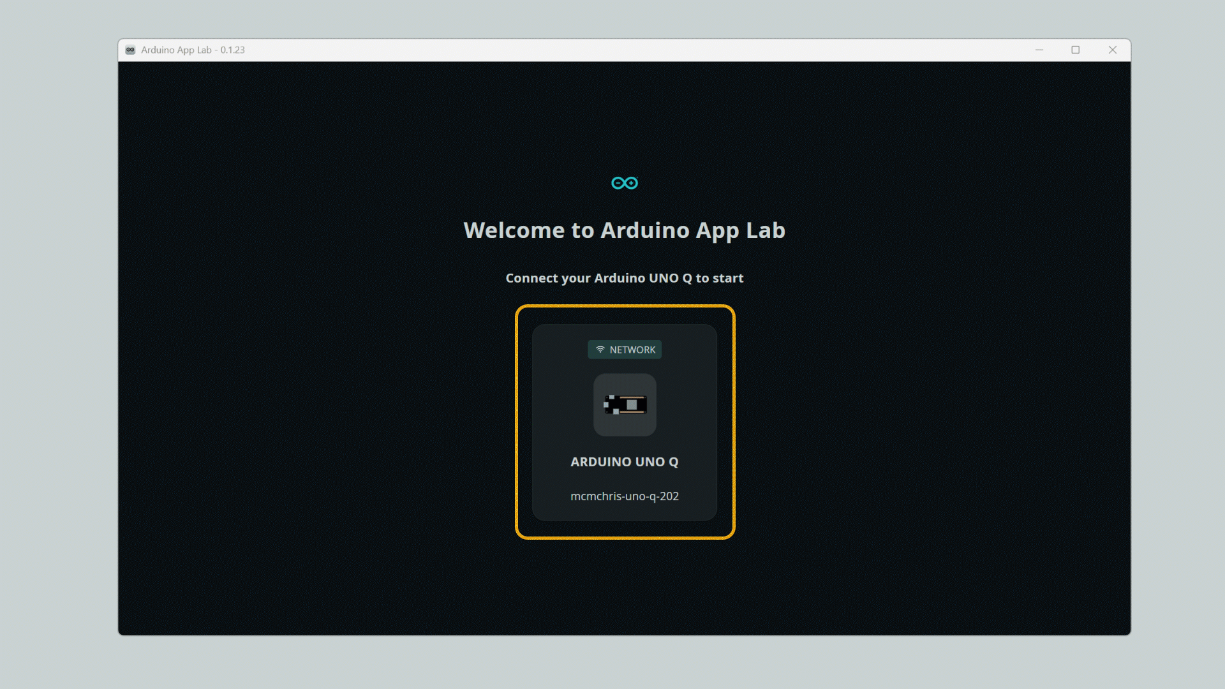Screen dimensions: 1225x689
Task: Click the mcmchris-uno-q-202 hostname text
Action: pos(624,496)
